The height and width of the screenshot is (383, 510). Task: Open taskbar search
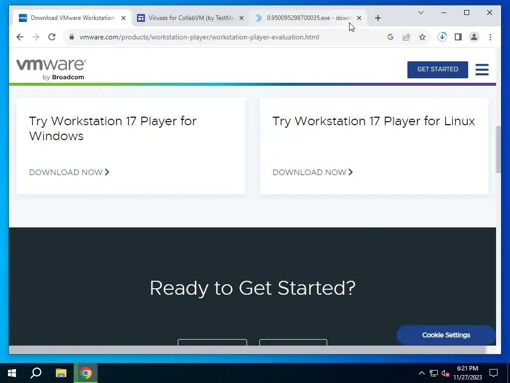(x=36, y=373)
